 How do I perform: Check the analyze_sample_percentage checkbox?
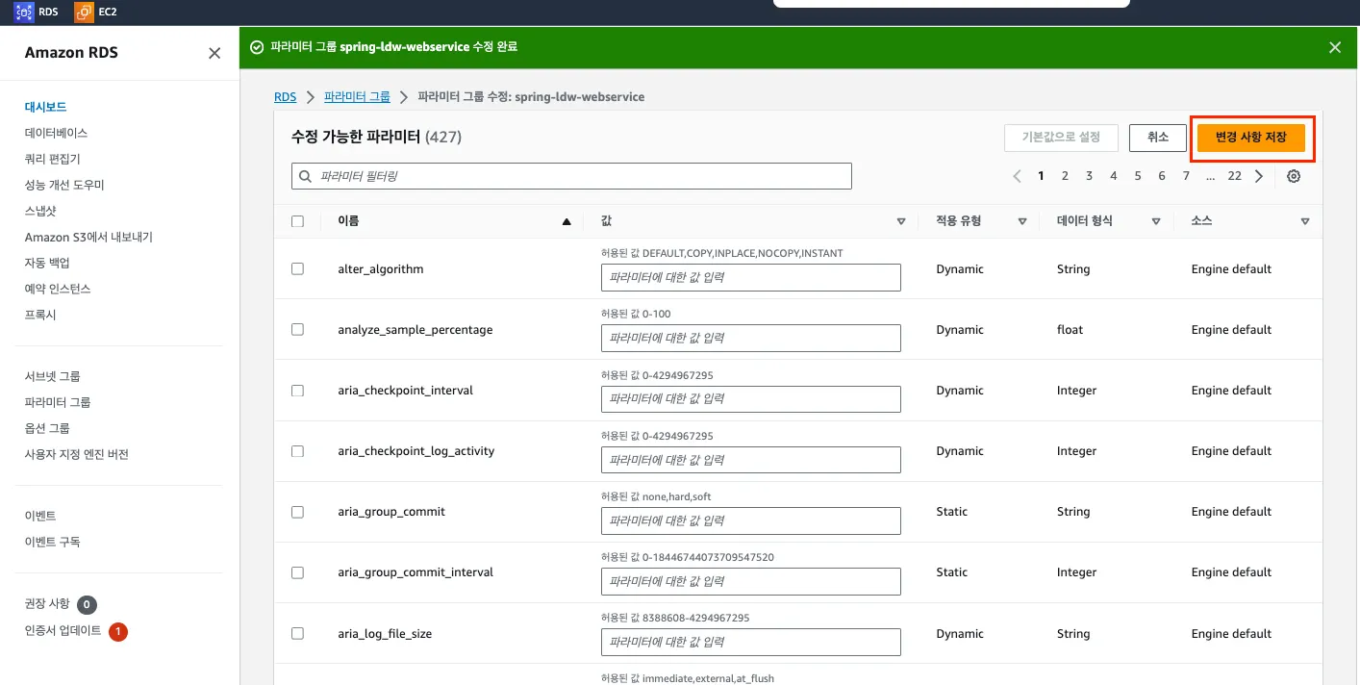pyautogui.click(x=297, y=329)
